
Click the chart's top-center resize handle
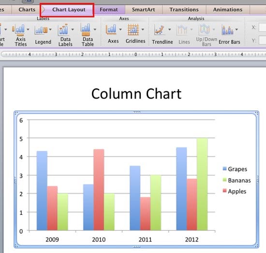coord(137,112)
